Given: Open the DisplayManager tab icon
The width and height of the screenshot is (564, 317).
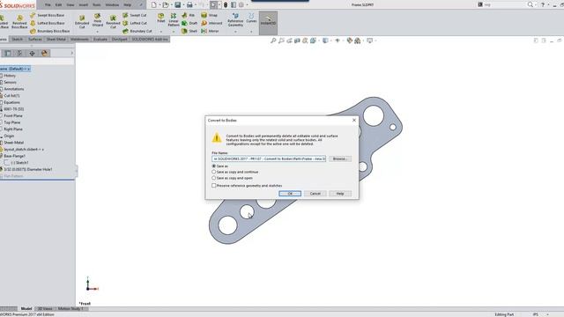Looking at the screenshot, I should tap(44, 53).
